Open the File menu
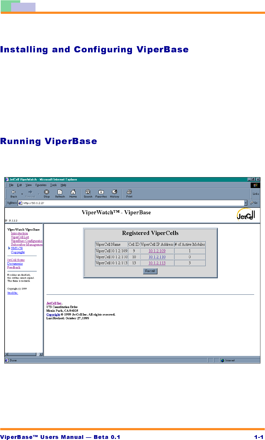 coord(11,185)
